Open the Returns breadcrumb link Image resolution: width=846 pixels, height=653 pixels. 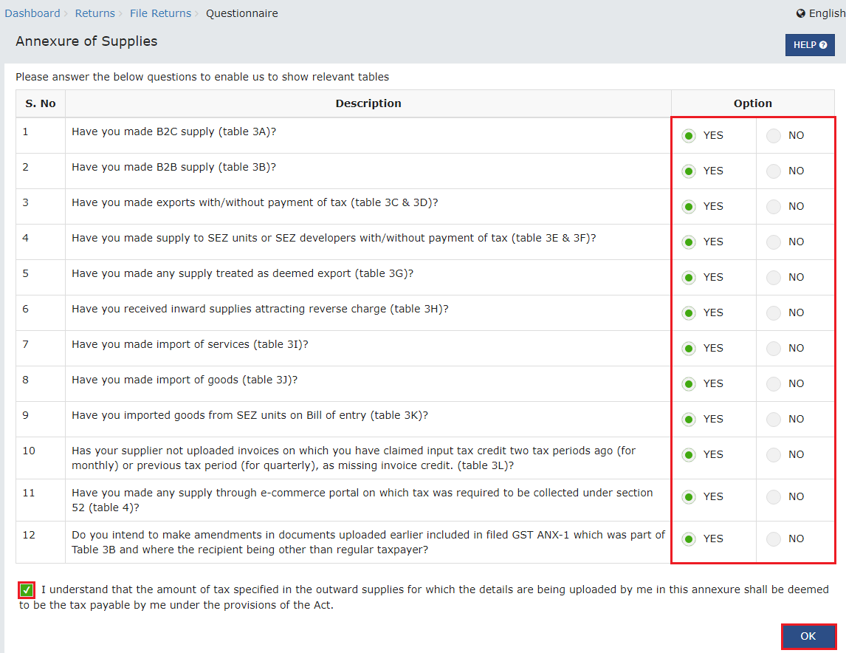coord(95,13)
